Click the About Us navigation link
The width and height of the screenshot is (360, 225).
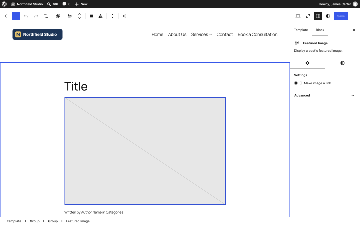(177, 34)
